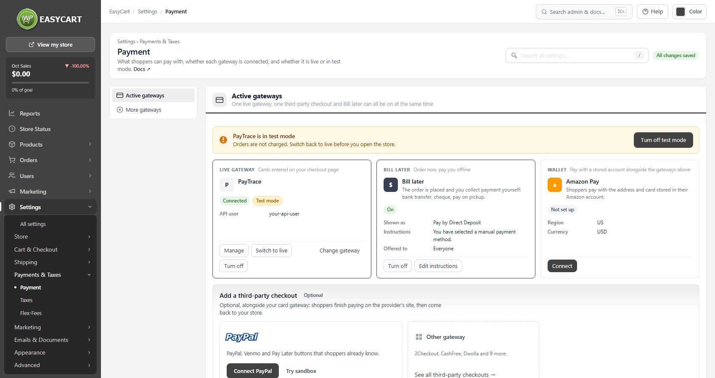The image size is (715, 378).
Task: Open the Try sandbox link
Action: (301, 371)
